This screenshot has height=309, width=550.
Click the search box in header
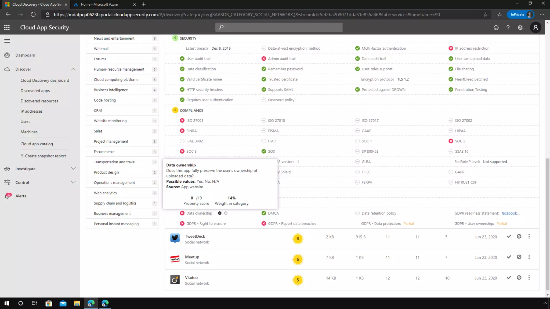point(279,27)
